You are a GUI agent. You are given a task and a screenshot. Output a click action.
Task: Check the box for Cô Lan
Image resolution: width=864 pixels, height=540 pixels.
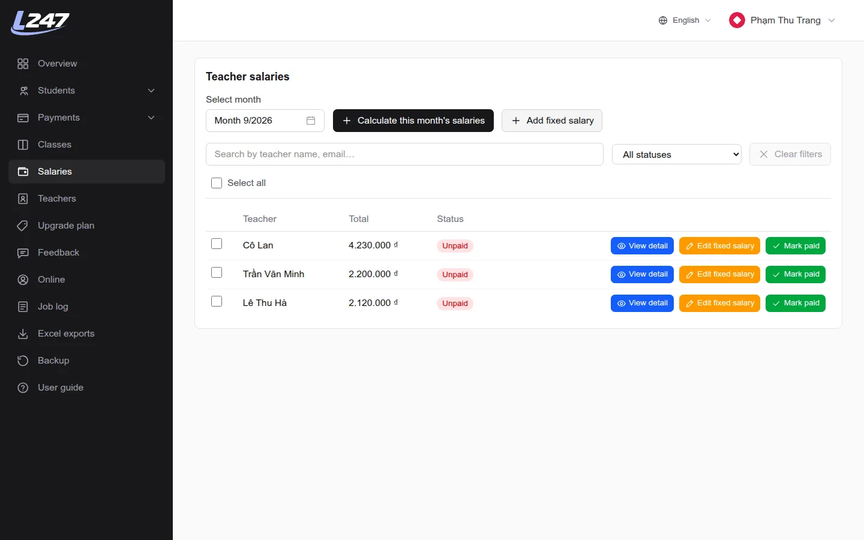pos(217,244)
